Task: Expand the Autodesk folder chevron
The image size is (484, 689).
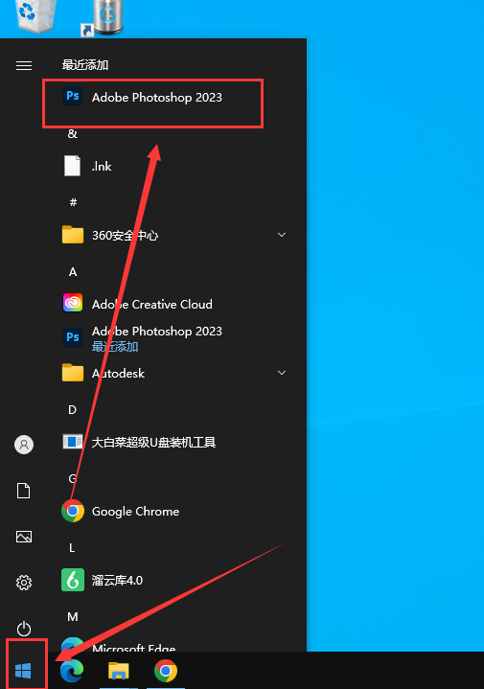Action: tap(282, 373)
